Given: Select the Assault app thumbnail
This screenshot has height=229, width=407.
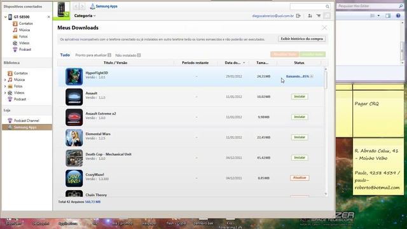Looking at the screenshot, I should pyautogui.click(x=74, y=97).
